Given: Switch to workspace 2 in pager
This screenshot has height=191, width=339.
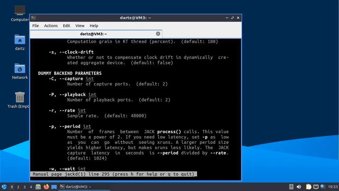Looking at the screenshot, I should tap(18, 187).
